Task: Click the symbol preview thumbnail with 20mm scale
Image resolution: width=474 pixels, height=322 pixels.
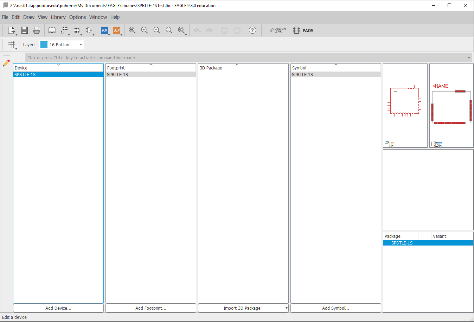Action: pyautogui.click(x=405, y=105)
